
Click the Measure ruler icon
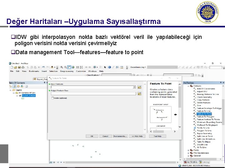[x=122, y=67]
